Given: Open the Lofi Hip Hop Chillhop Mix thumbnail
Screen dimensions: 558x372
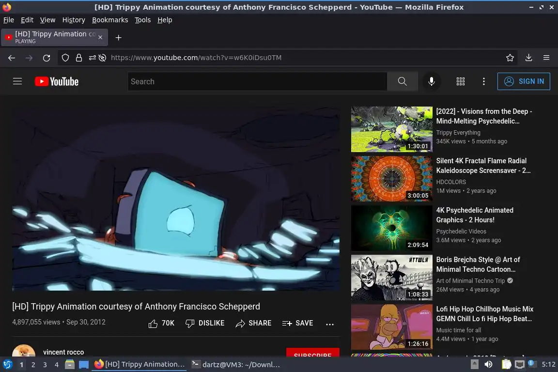Looking at the screenshot, I should (x=391, y=327).
